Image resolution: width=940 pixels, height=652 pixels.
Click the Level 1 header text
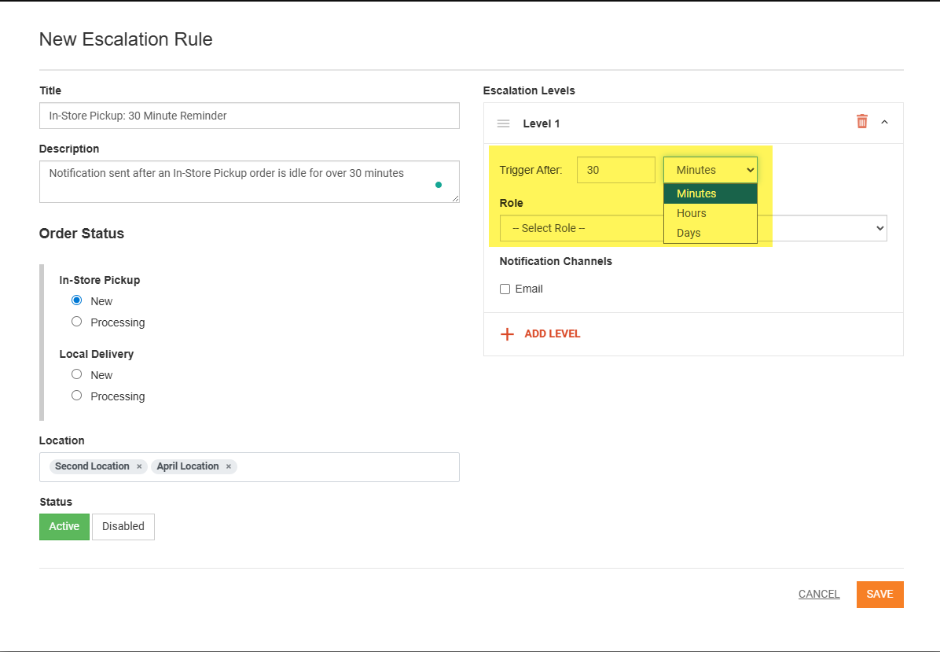[x=542, y=123]
